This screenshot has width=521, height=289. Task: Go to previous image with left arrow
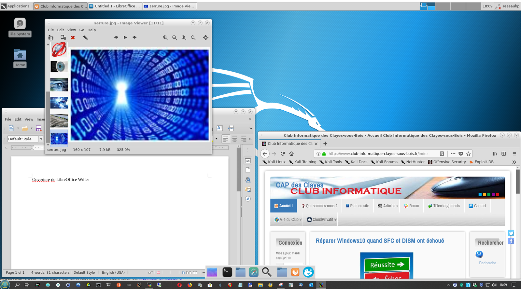116,37
